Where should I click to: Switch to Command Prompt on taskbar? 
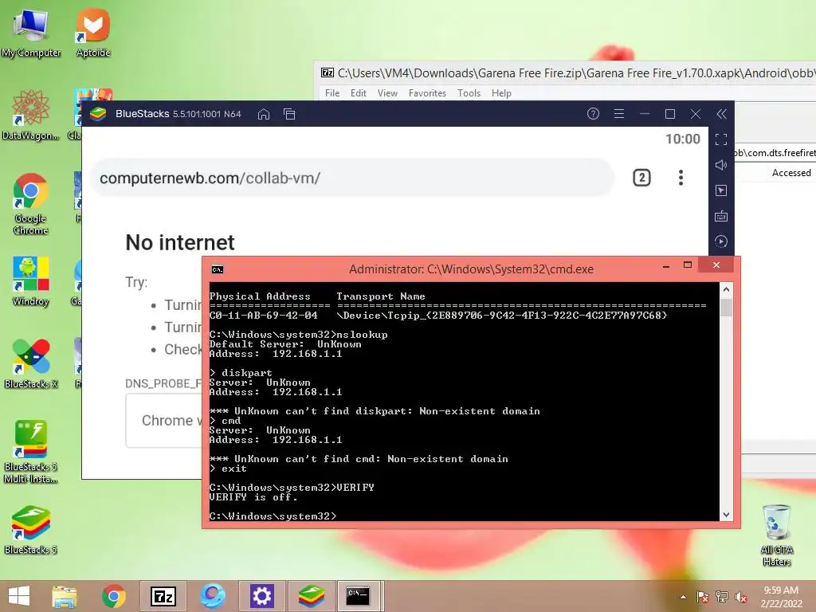pyautogui.click(x=360, y=596)
